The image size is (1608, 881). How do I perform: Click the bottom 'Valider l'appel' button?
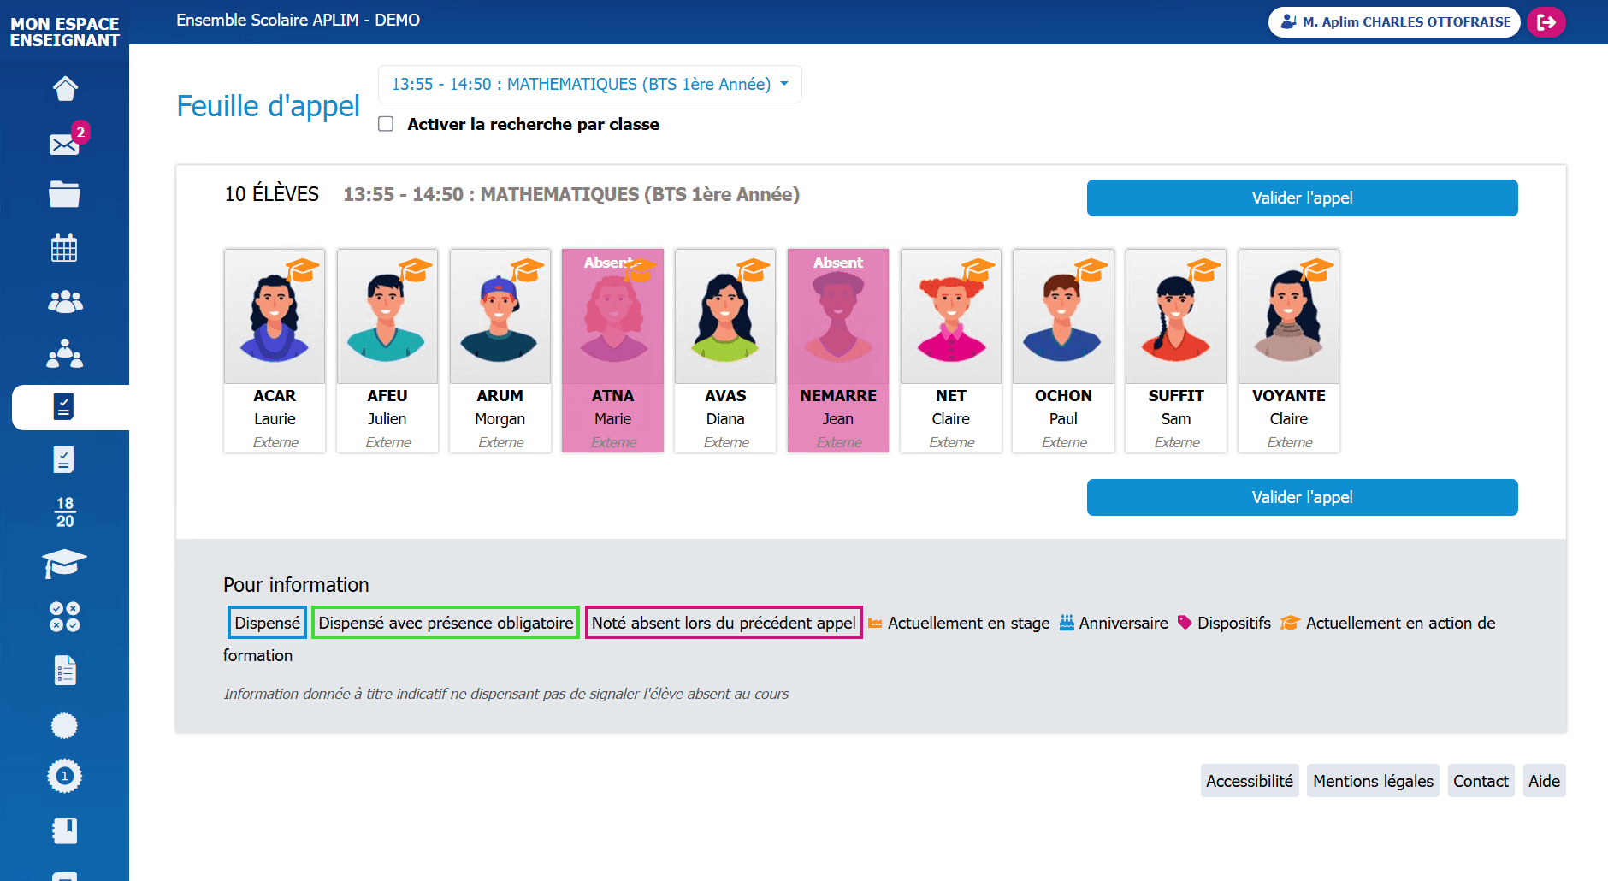point(1302,498)
